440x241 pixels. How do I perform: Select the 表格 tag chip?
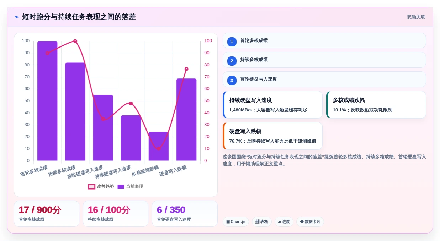[x=261, y=222]
